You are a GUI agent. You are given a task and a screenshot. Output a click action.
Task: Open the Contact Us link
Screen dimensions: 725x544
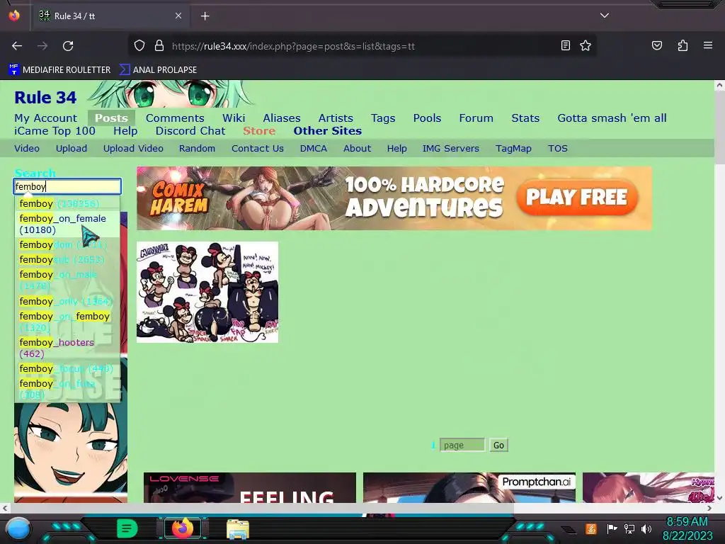[258, 149]
